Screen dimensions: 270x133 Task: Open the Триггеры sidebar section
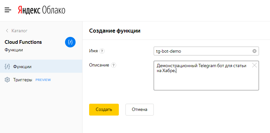tap(22, 80)
